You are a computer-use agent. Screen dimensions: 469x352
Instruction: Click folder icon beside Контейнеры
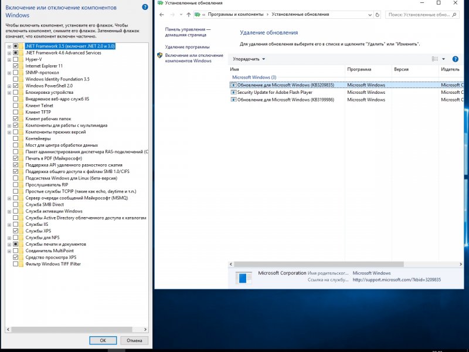pos(21,138)
